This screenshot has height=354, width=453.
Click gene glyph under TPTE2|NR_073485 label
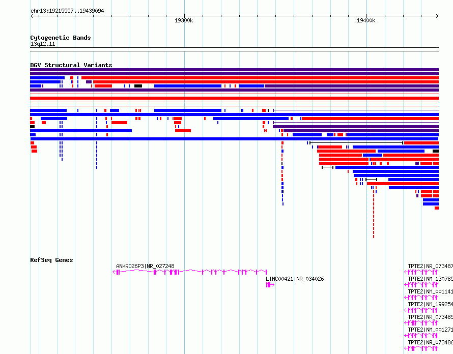[x=421, y=323]
